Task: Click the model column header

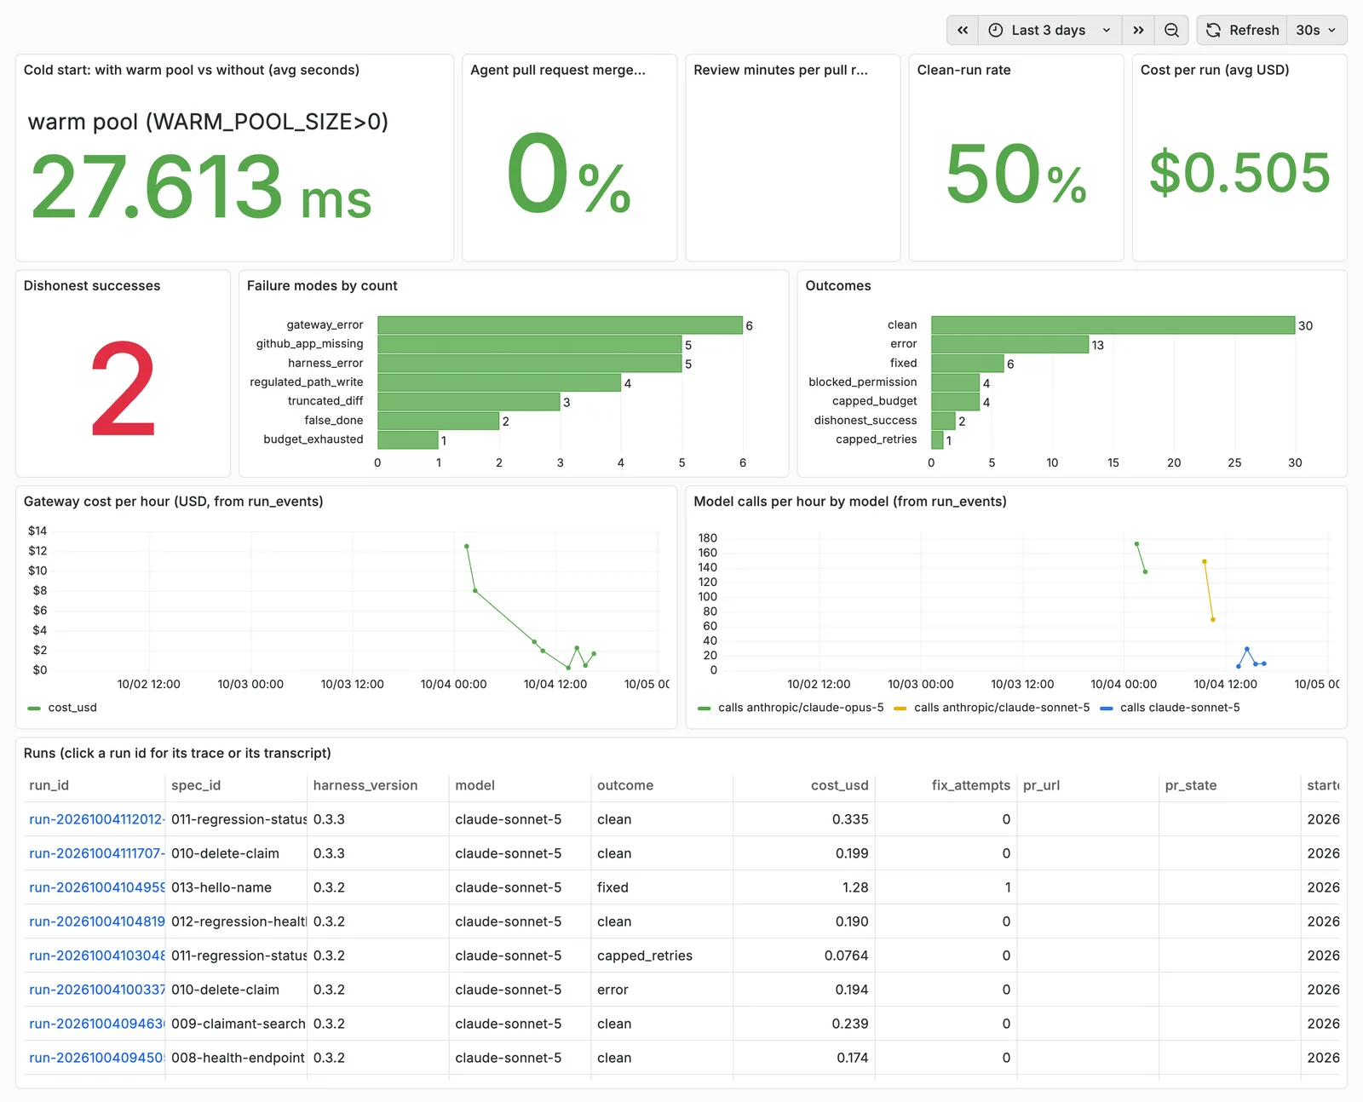Action: point(475,785)
